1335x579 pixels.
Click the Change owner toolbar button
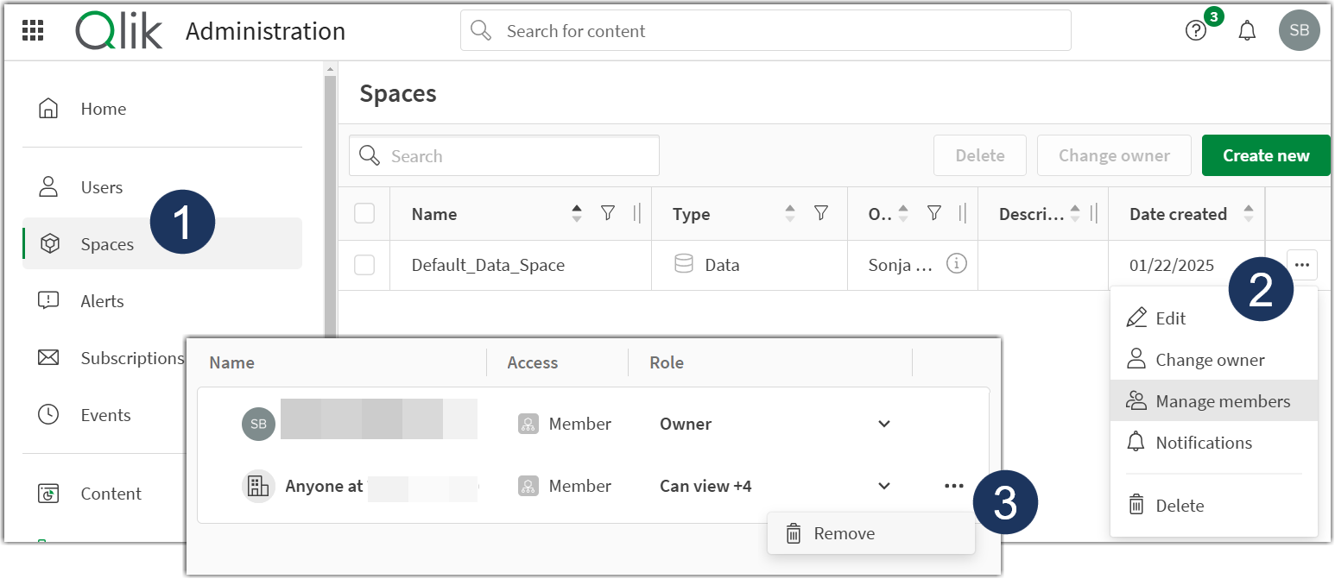(1114, 155)
